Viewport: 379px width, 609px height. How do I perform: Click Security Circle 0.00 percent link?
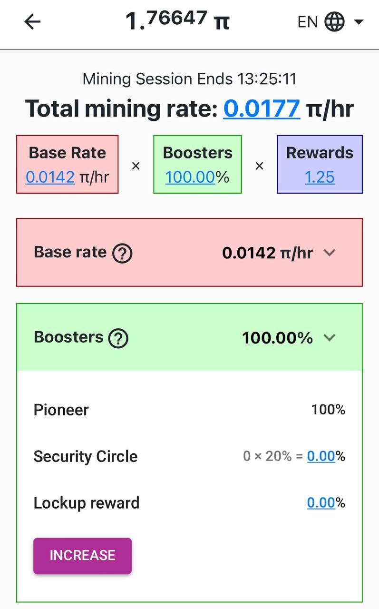321,456
